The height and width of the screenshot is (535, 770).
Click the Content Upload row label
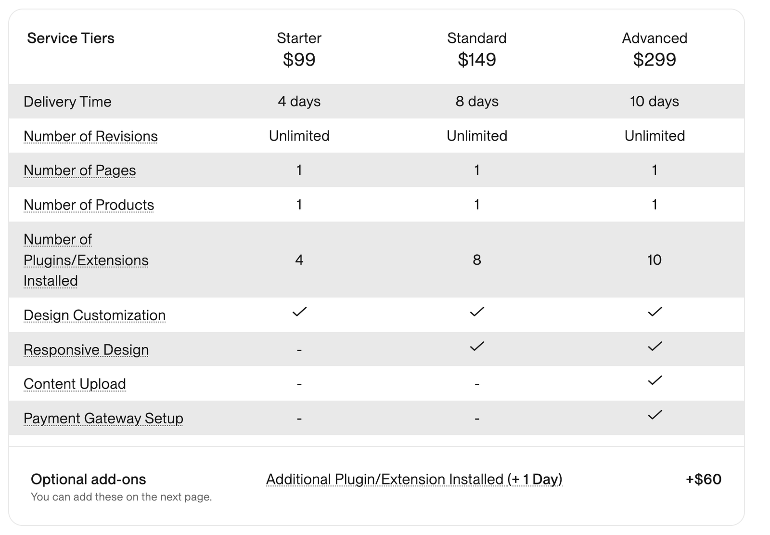pyautogui.click(x=75, y=384)
